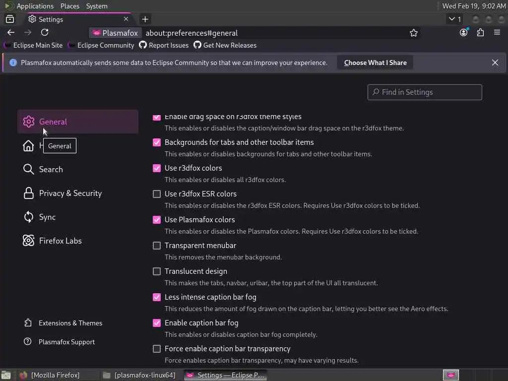Reload the page with refresh icon
Image resolution: width=508 pixels, height=381 pixels.
(x=45, y=32)
